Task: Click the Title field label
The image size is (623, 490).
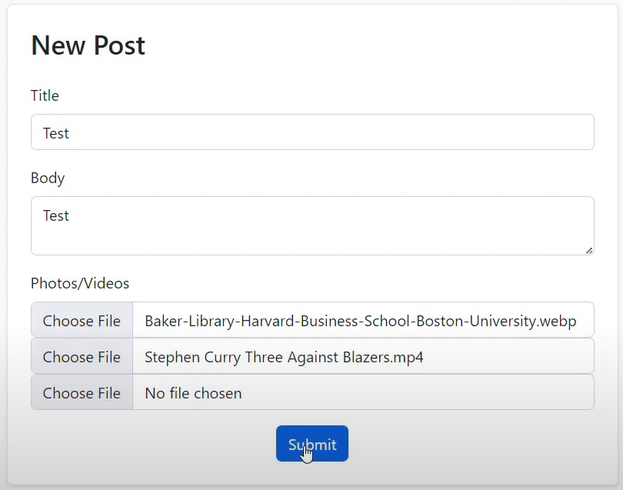Action: pos(45,95)
